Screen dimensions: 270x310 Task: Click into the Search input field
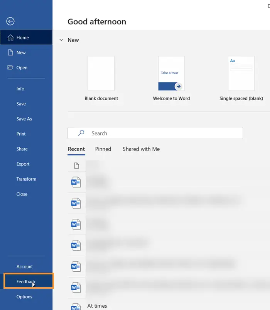155,133
